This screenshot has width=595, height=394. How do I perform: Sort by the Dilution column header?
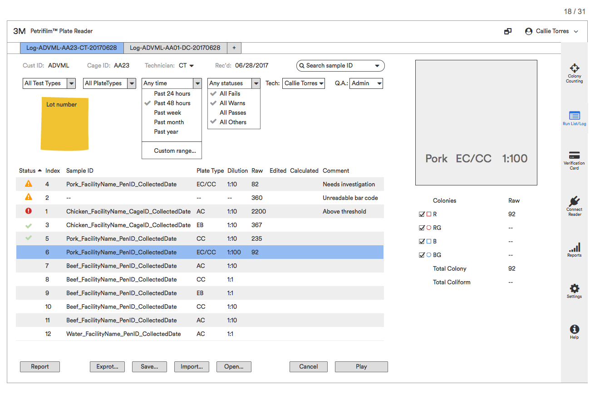click(237, 171)
